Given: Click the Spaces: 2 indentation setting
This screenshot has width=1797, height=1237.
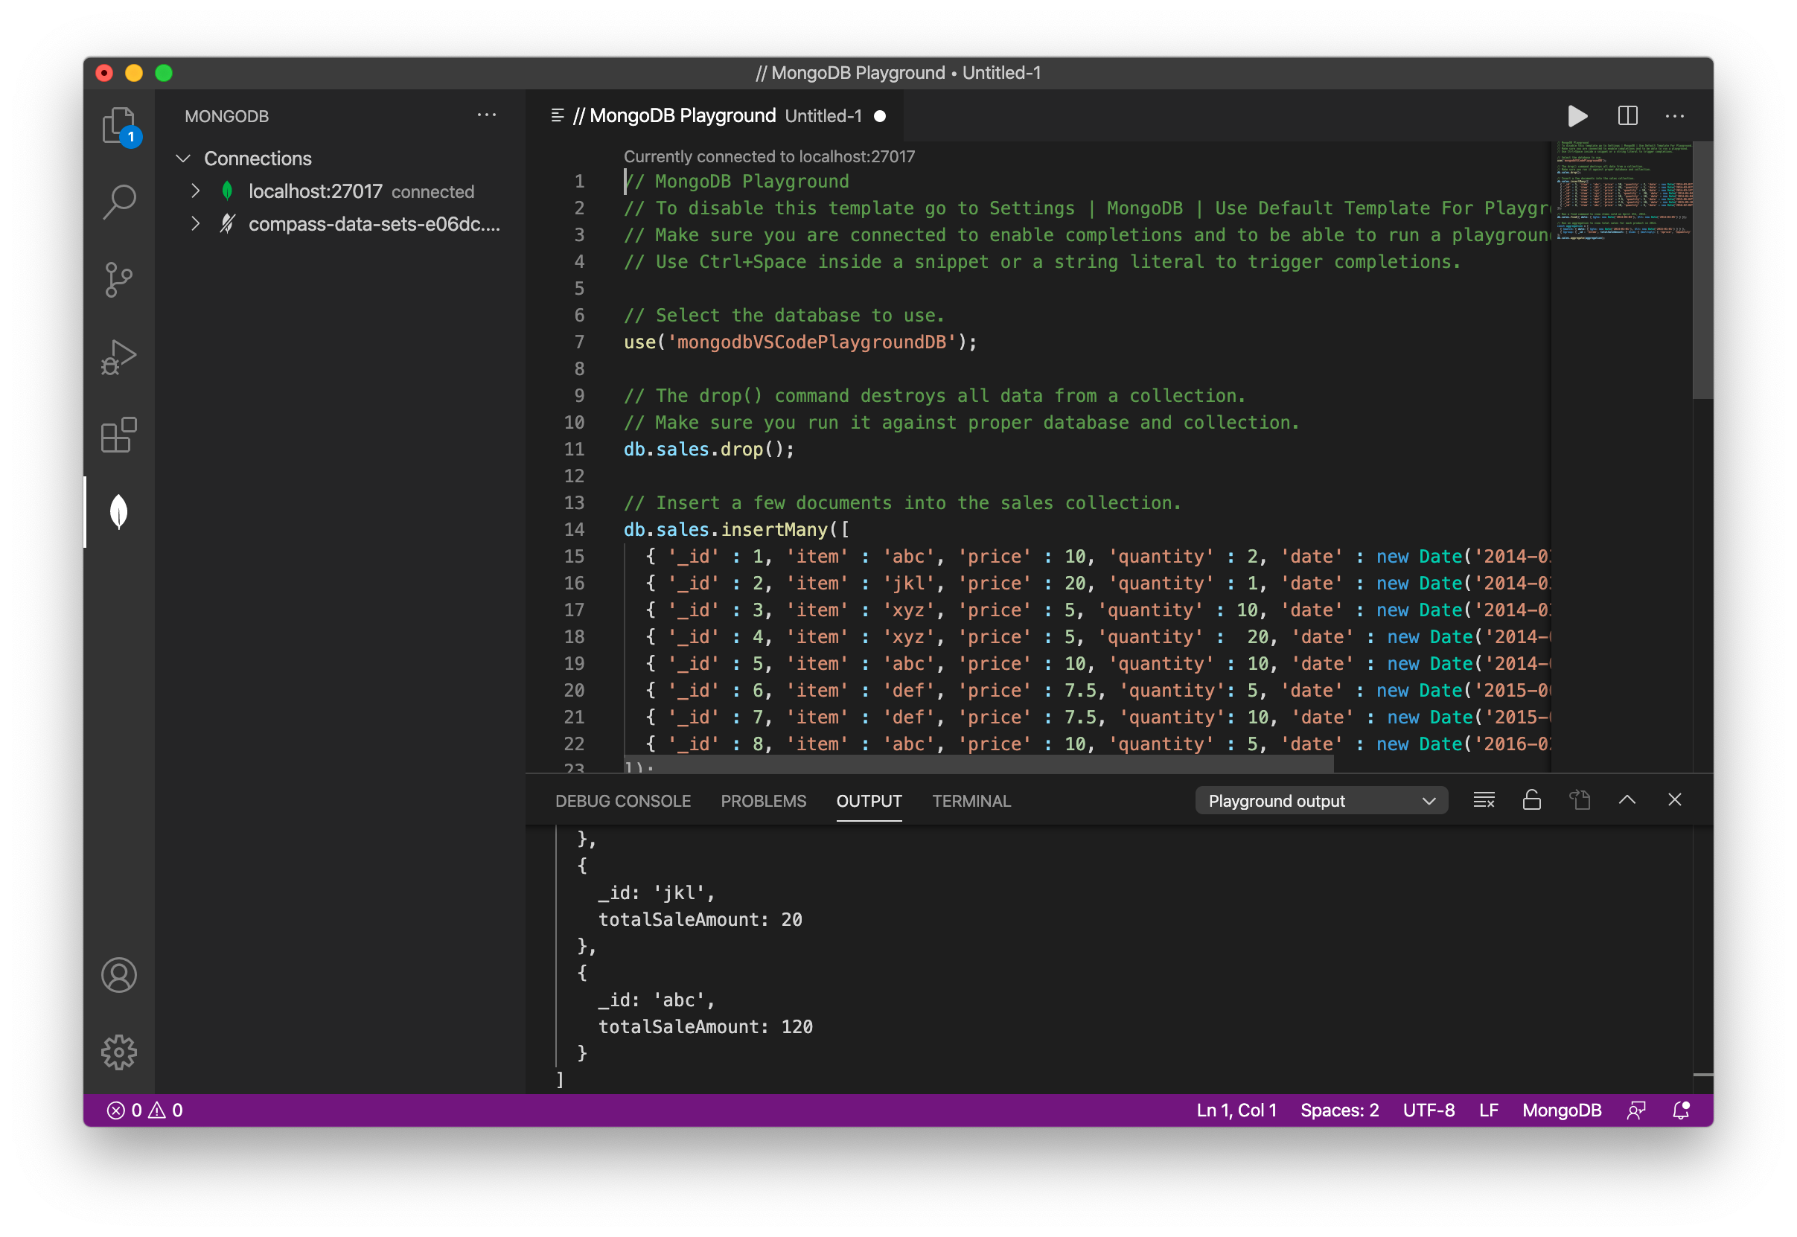Looking at the screenshot, I should coord(1339,1110).
